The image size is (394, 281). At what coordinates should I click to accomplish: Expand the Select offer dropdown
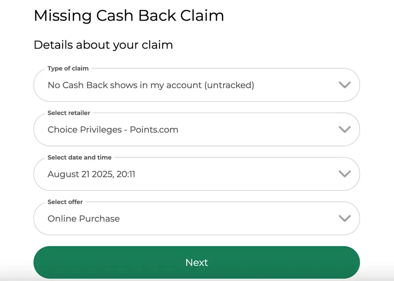point(197,219)
